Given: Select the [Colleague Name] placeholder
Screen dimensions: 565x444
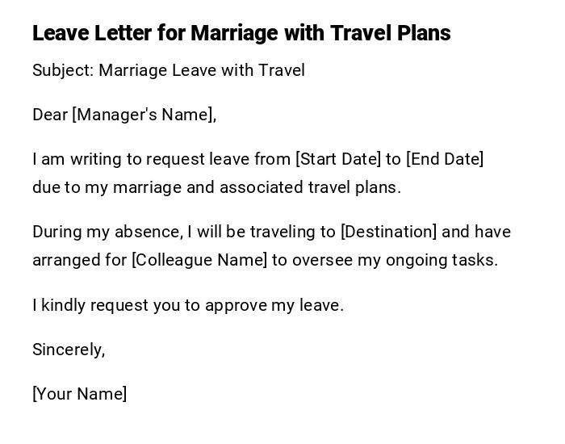Looking at the screenshot, I should click(x=199, y=261).
